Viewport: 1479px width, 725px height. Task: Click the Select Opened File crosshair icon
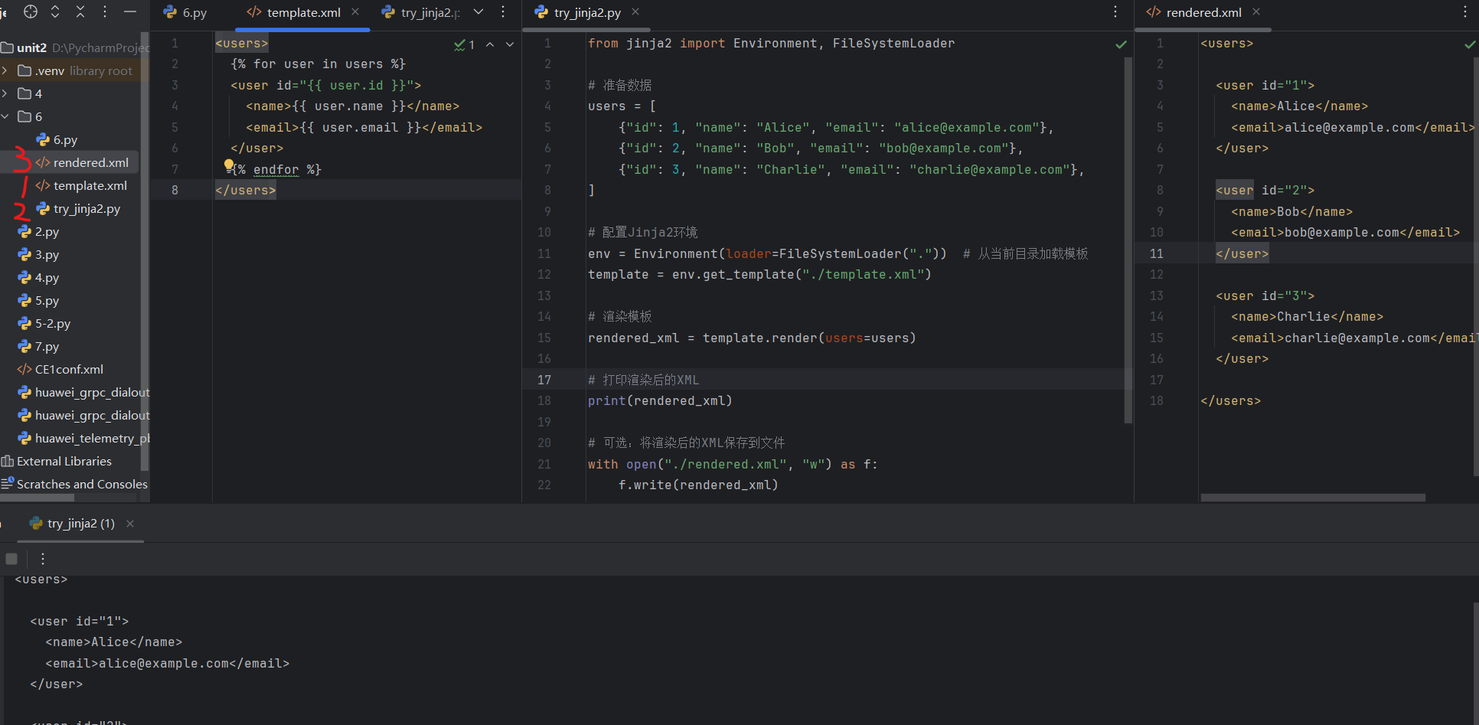pos(31,11)
